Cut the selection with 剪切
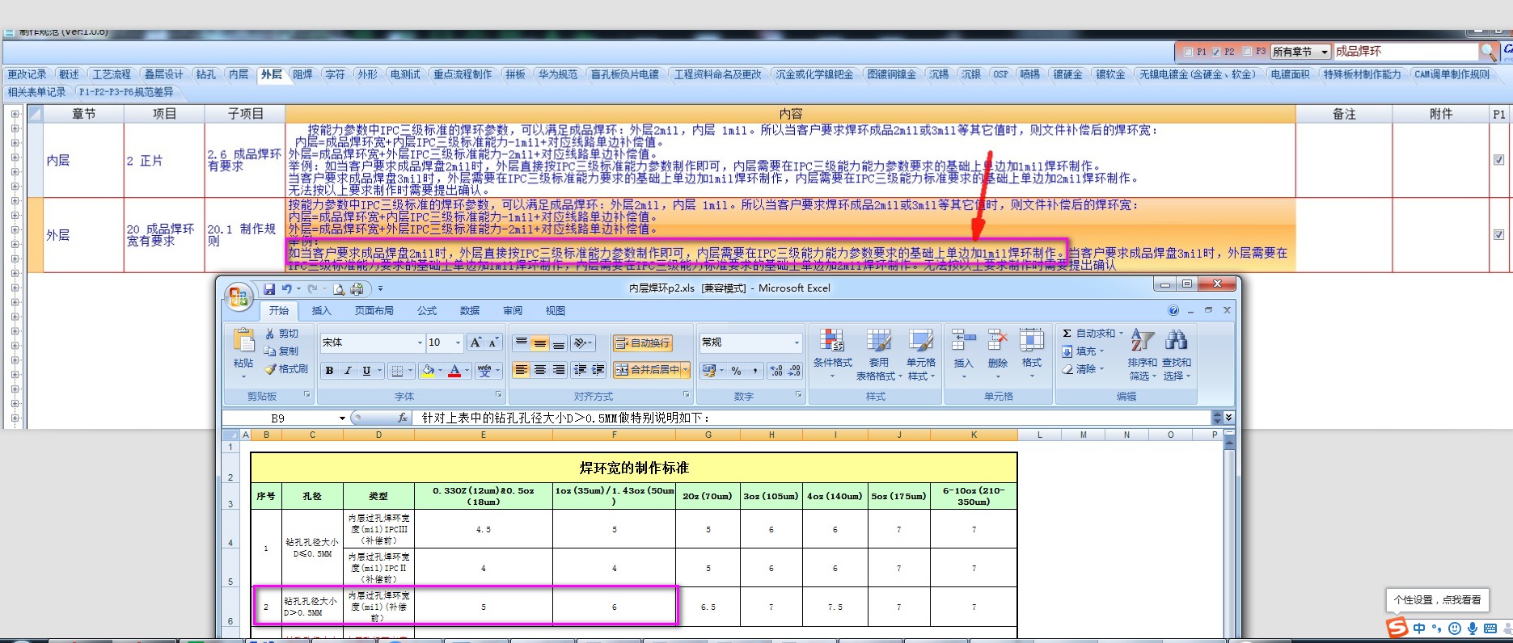1513x643 pixels. click(281, 334)
